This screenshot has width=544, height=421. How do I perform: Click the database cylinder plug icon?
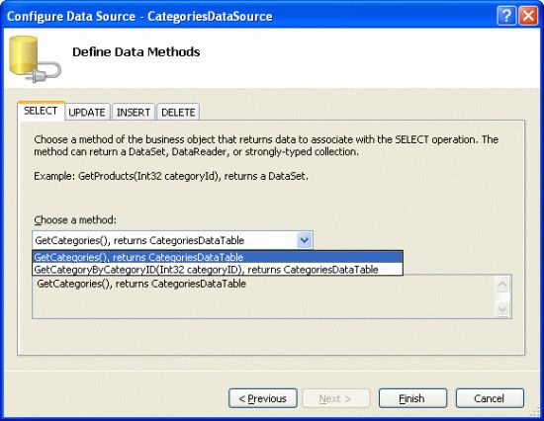34,59
